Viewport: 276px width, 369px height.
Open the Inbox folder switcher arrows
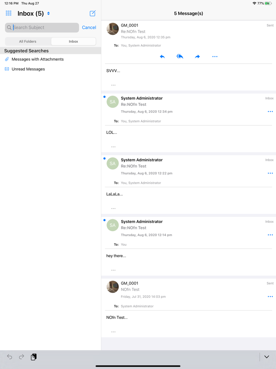48,13
